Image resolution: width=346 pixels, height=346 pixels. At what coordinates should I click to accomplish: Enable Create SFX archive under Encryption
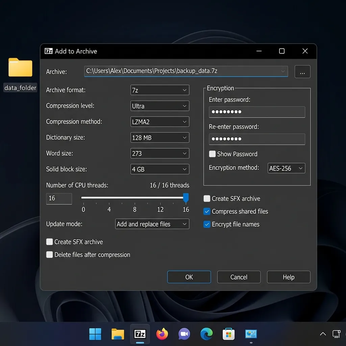207,198
